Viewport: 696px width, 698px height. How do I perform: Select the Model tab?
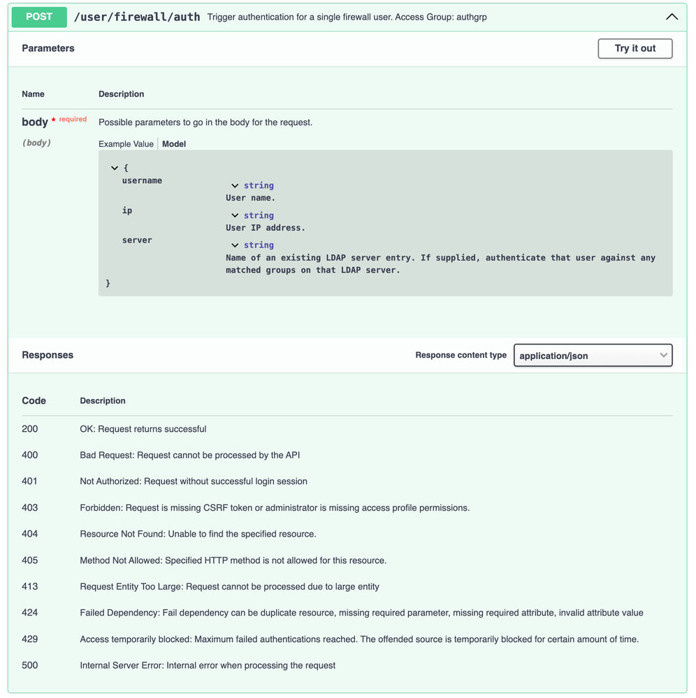point(174,144)
